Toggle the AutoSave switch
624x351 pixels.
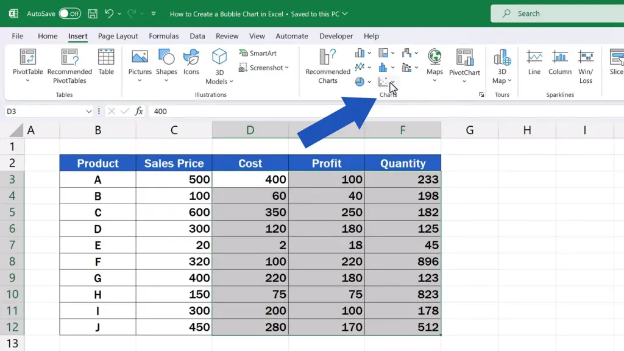70,13
